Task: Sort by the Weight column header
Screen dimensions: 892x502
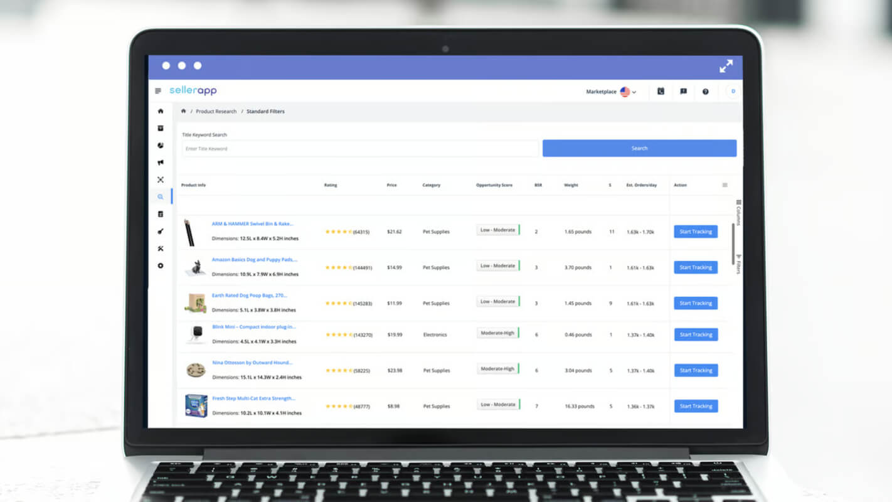Action: pyautogui.click(x=571, y=185)
